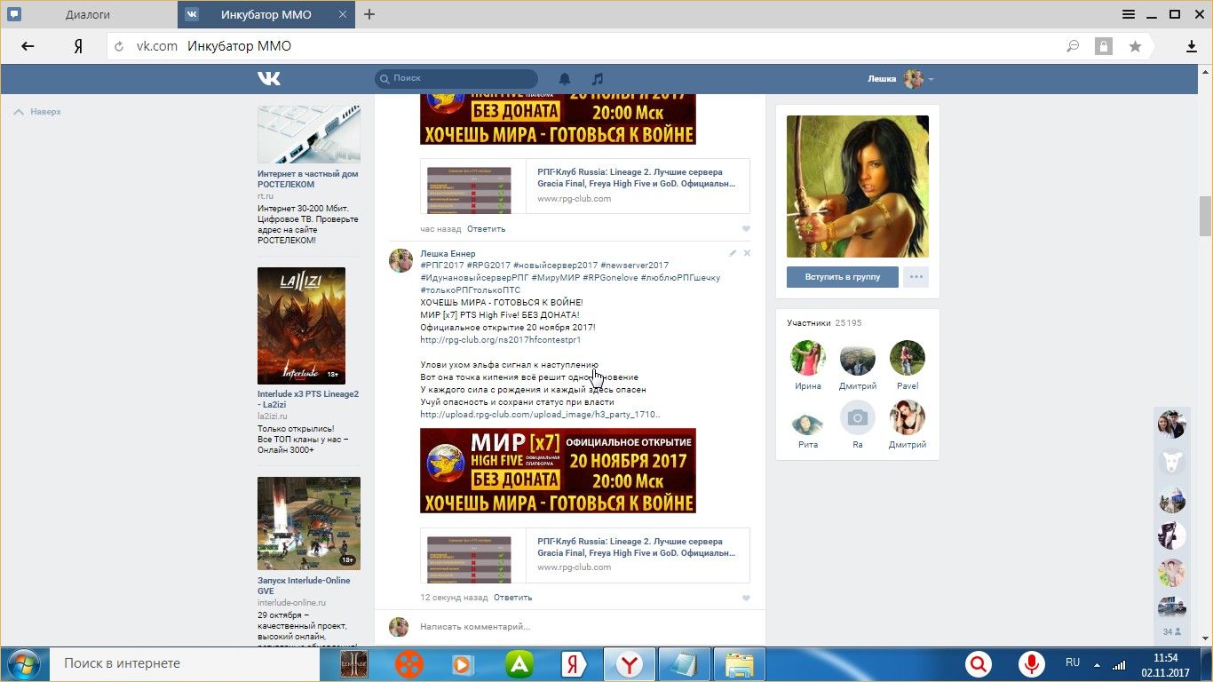This screenshot has width=1213, height=682.
Task: Open the МИР x7 banner in the latest comment
Action: [558, 471]
